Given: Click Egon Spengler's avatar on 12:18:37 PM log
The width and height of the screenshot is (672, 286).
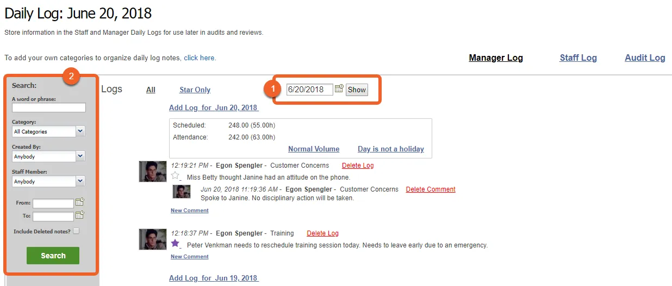Looking at the screenshot, I should (x=153, y=239).
